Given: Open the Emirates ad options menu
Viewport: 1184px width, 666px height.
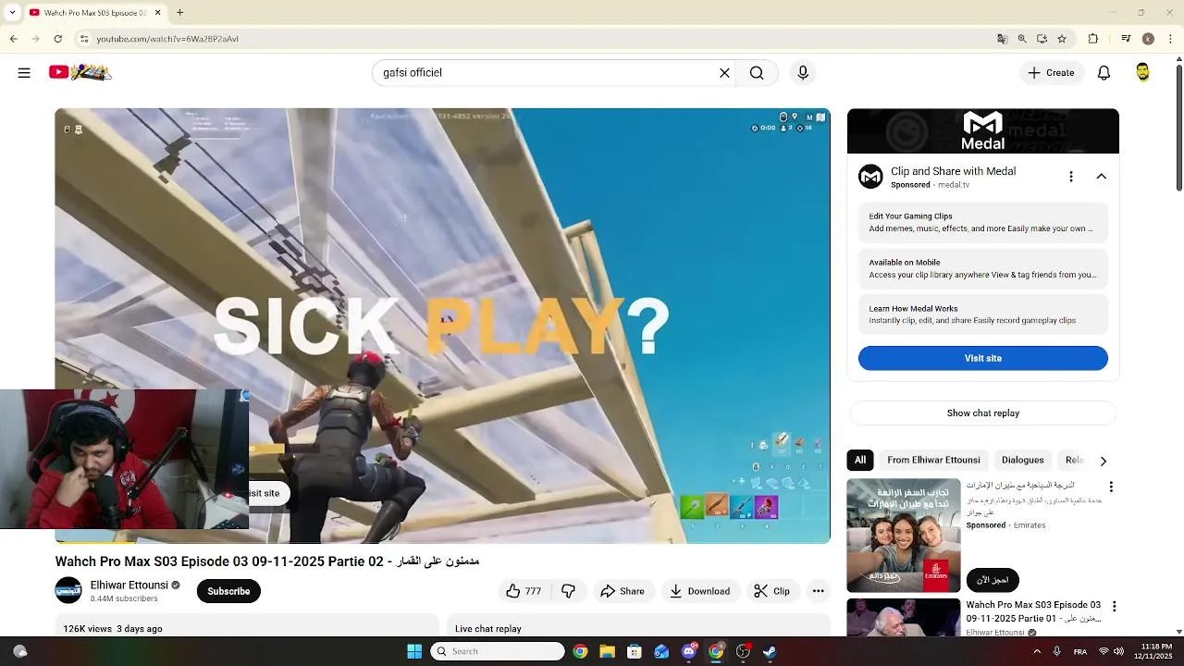Looking at the screenshot, I should (1111, 487).
